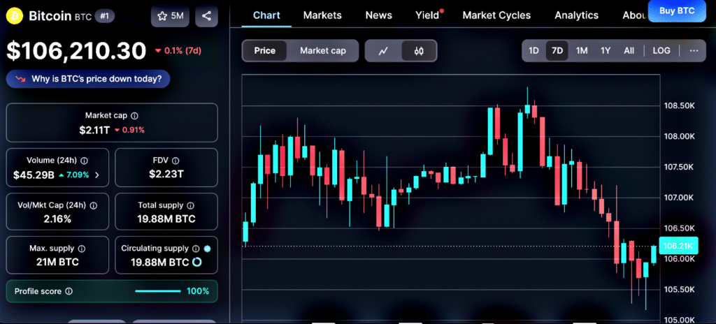Enable LOG scale on chart
The height and width of the screenshot is (324, 716).
pos(661,51)
